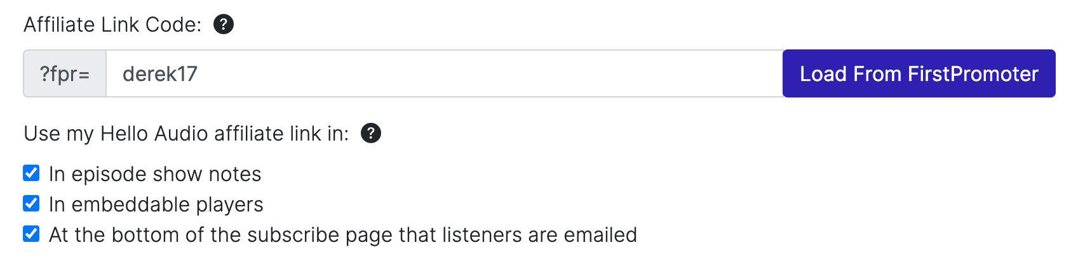Open help tooltip beside Affiliate Link Code
Image resolution: width=1071 pixels, height=271 pixels.
[x=223, y=25]
